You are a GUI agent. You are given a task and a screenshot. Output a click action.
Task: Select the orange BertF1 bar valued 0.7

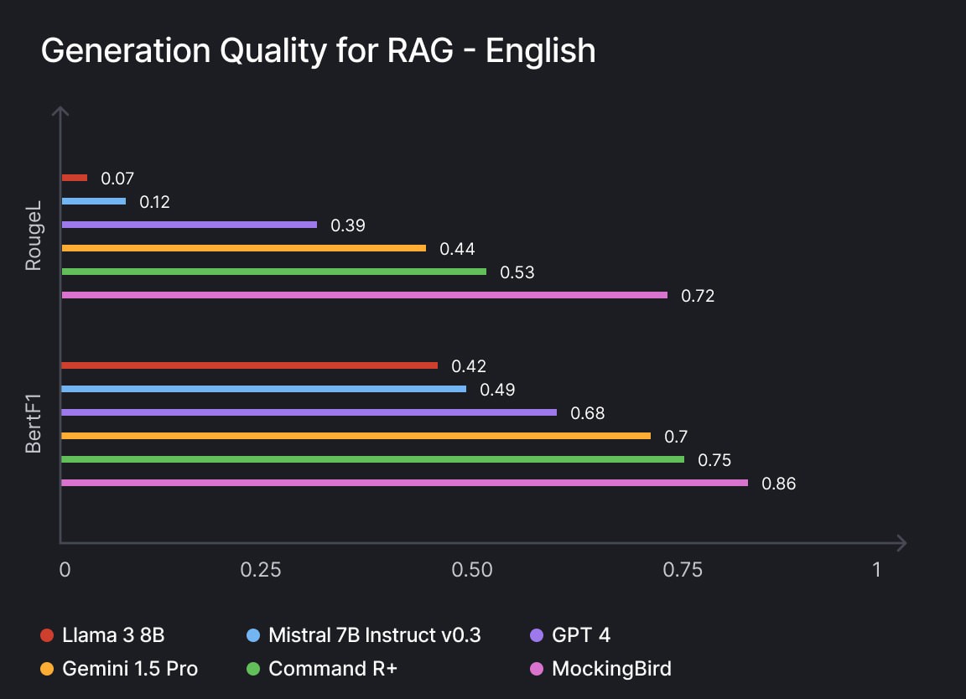pyautogui.click(x=356, y=436)
